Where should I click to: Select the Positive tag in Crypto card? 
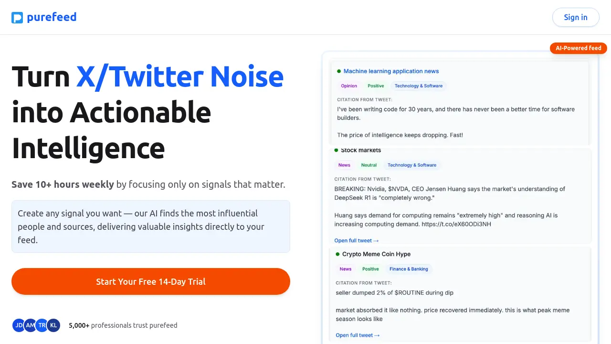click(x=370, y=269)
